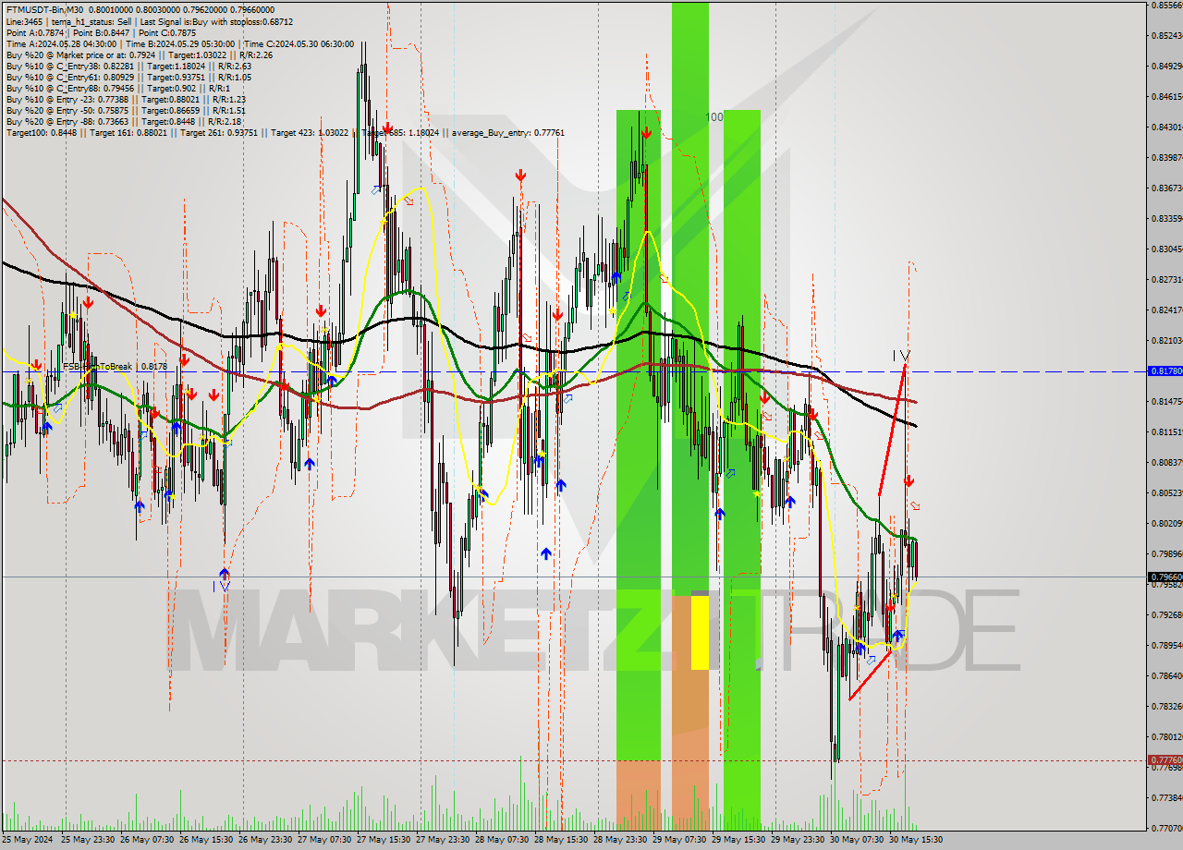The image size is (1183, 850).
Task: Click the 0.80523 price axis label
Action: 1166,493
